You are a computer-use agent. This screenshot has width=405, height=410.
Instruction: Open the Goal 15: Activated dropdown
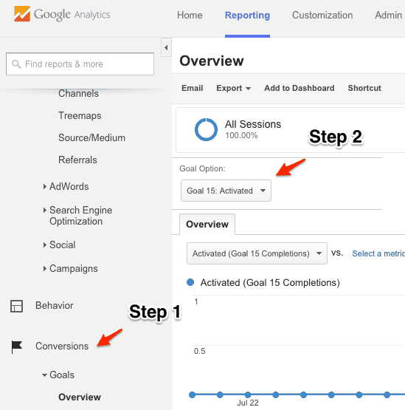[226, 191]
